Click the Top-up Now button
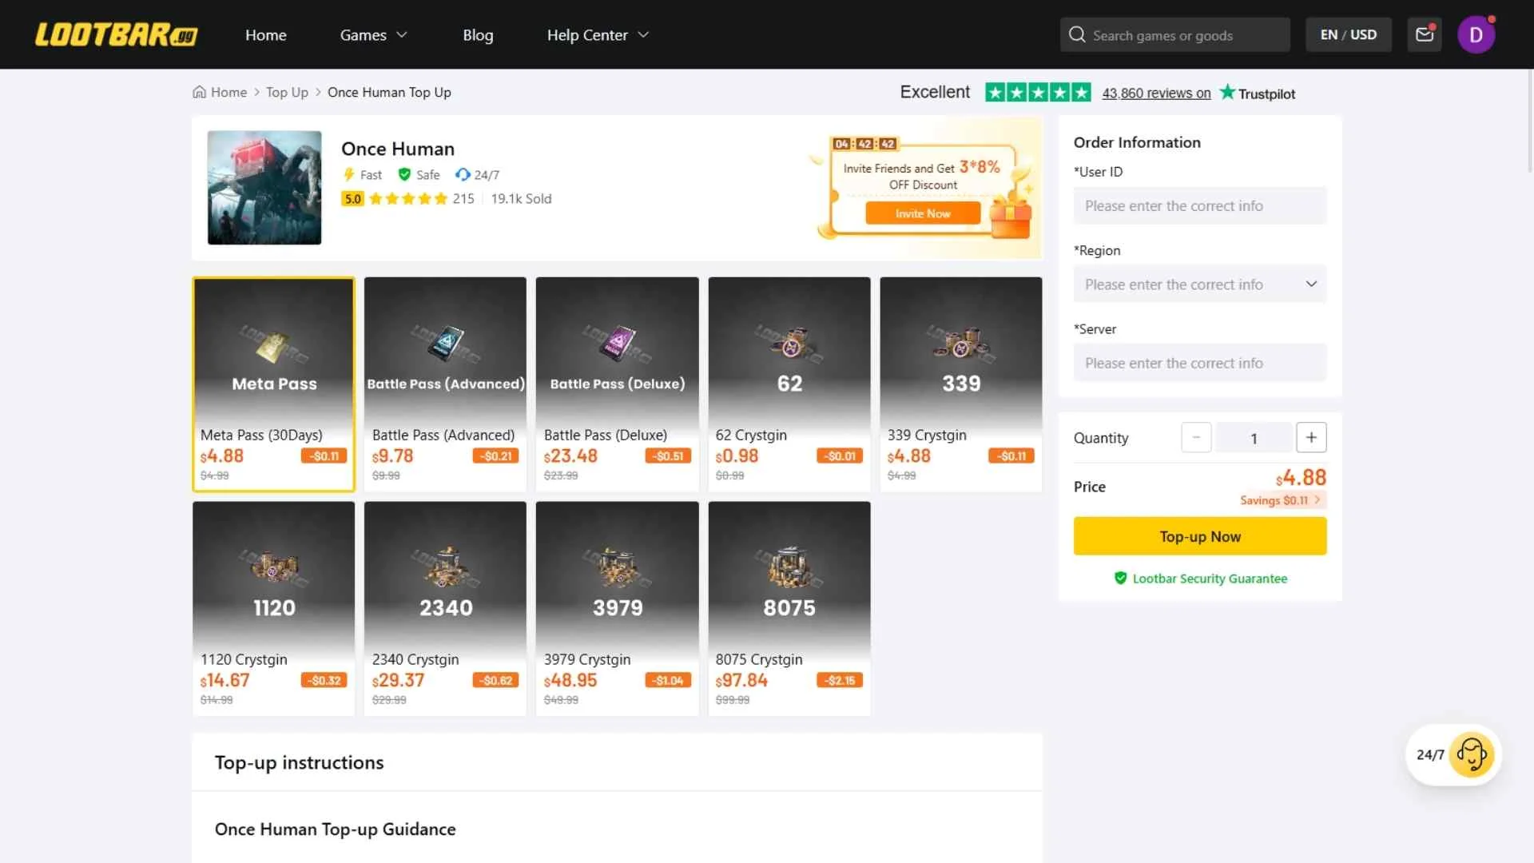Image resolution: width=1534 pixels, height=863 pixels. (x=1199, y=536)
